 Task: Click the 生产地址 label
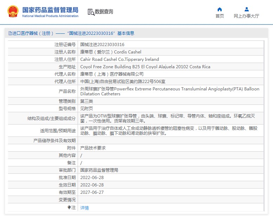point(67,67)
